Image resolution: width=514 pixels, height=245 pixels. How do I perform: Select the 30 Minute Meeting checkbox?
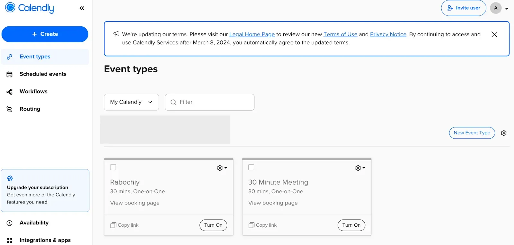click(251, 167)
